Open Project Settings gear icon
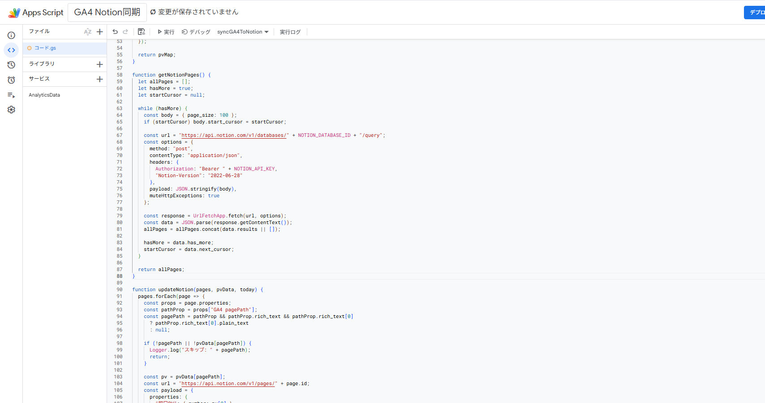This screenshot has width=765, height=403. pos(11,110)
